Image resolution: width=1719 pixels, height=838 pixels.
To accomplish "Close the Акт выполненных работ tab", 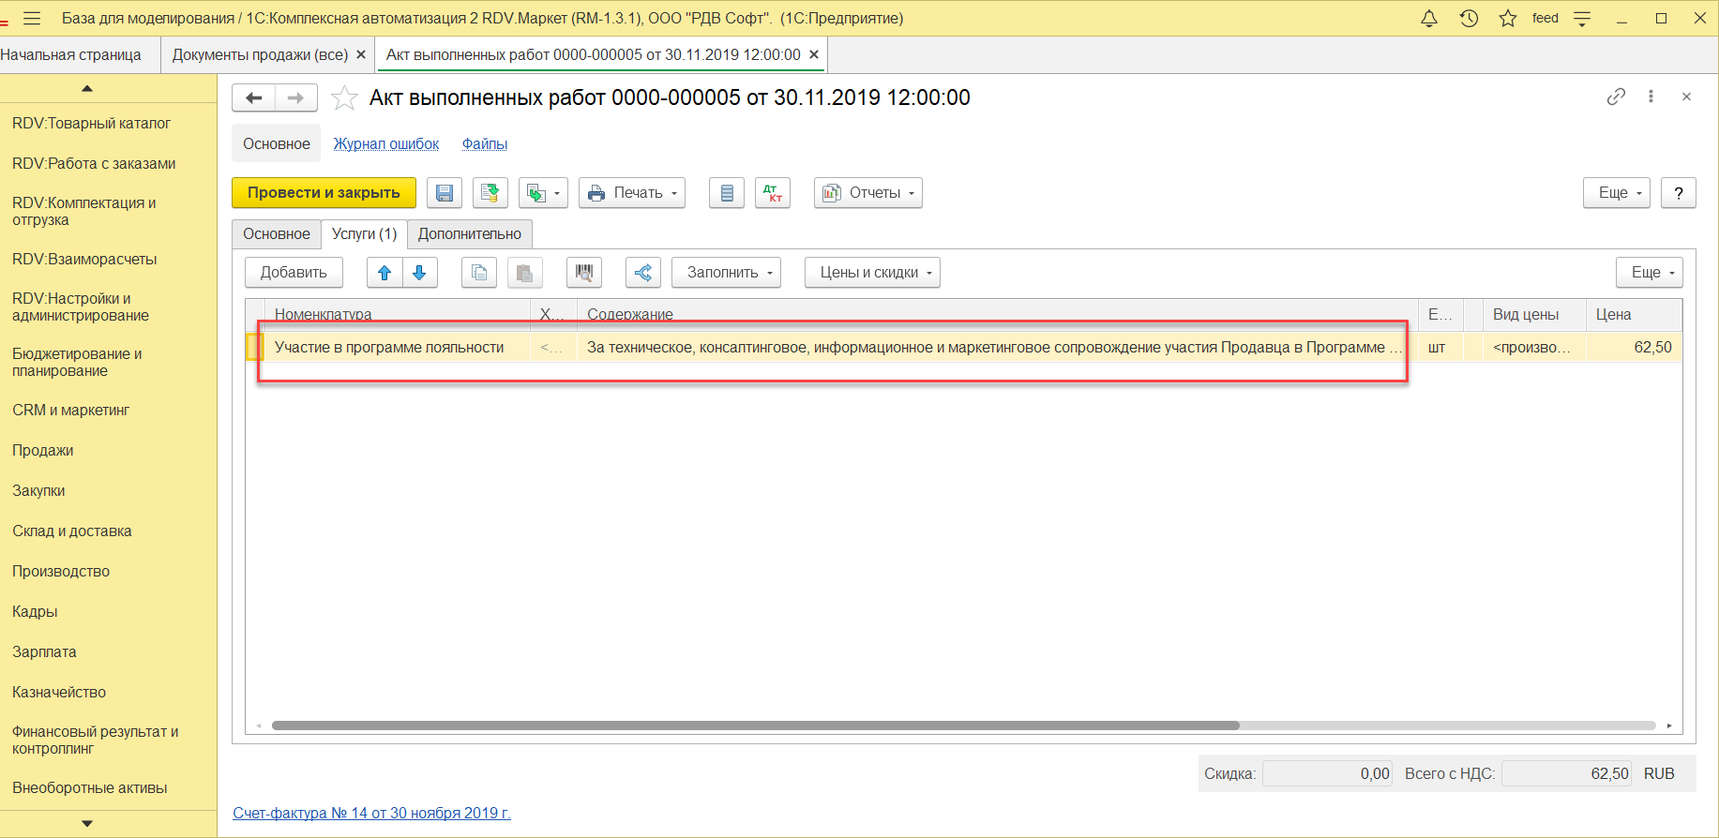I will 814,54.
